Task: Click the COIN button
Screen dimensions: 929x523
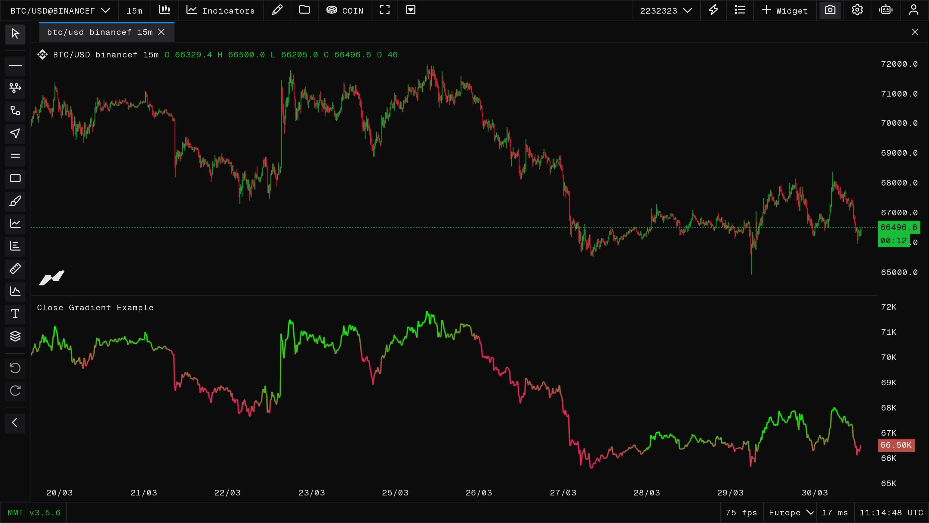Action: [345, 11]
